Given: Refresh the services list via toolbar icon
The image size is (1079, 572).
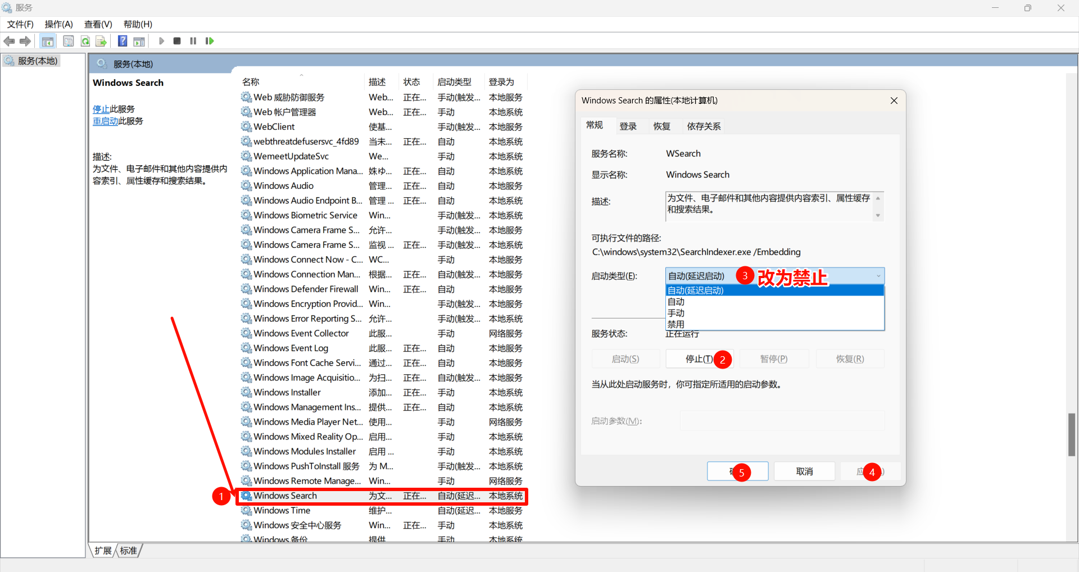Looking at the screenshot, I should pyautogui.click(x=85, y=40).
